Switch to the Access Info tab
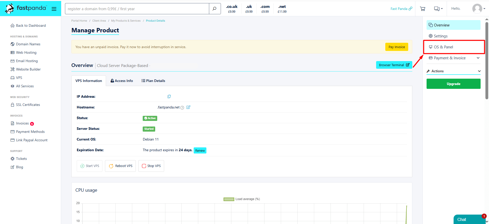489x224 pixels. [122, 81]
